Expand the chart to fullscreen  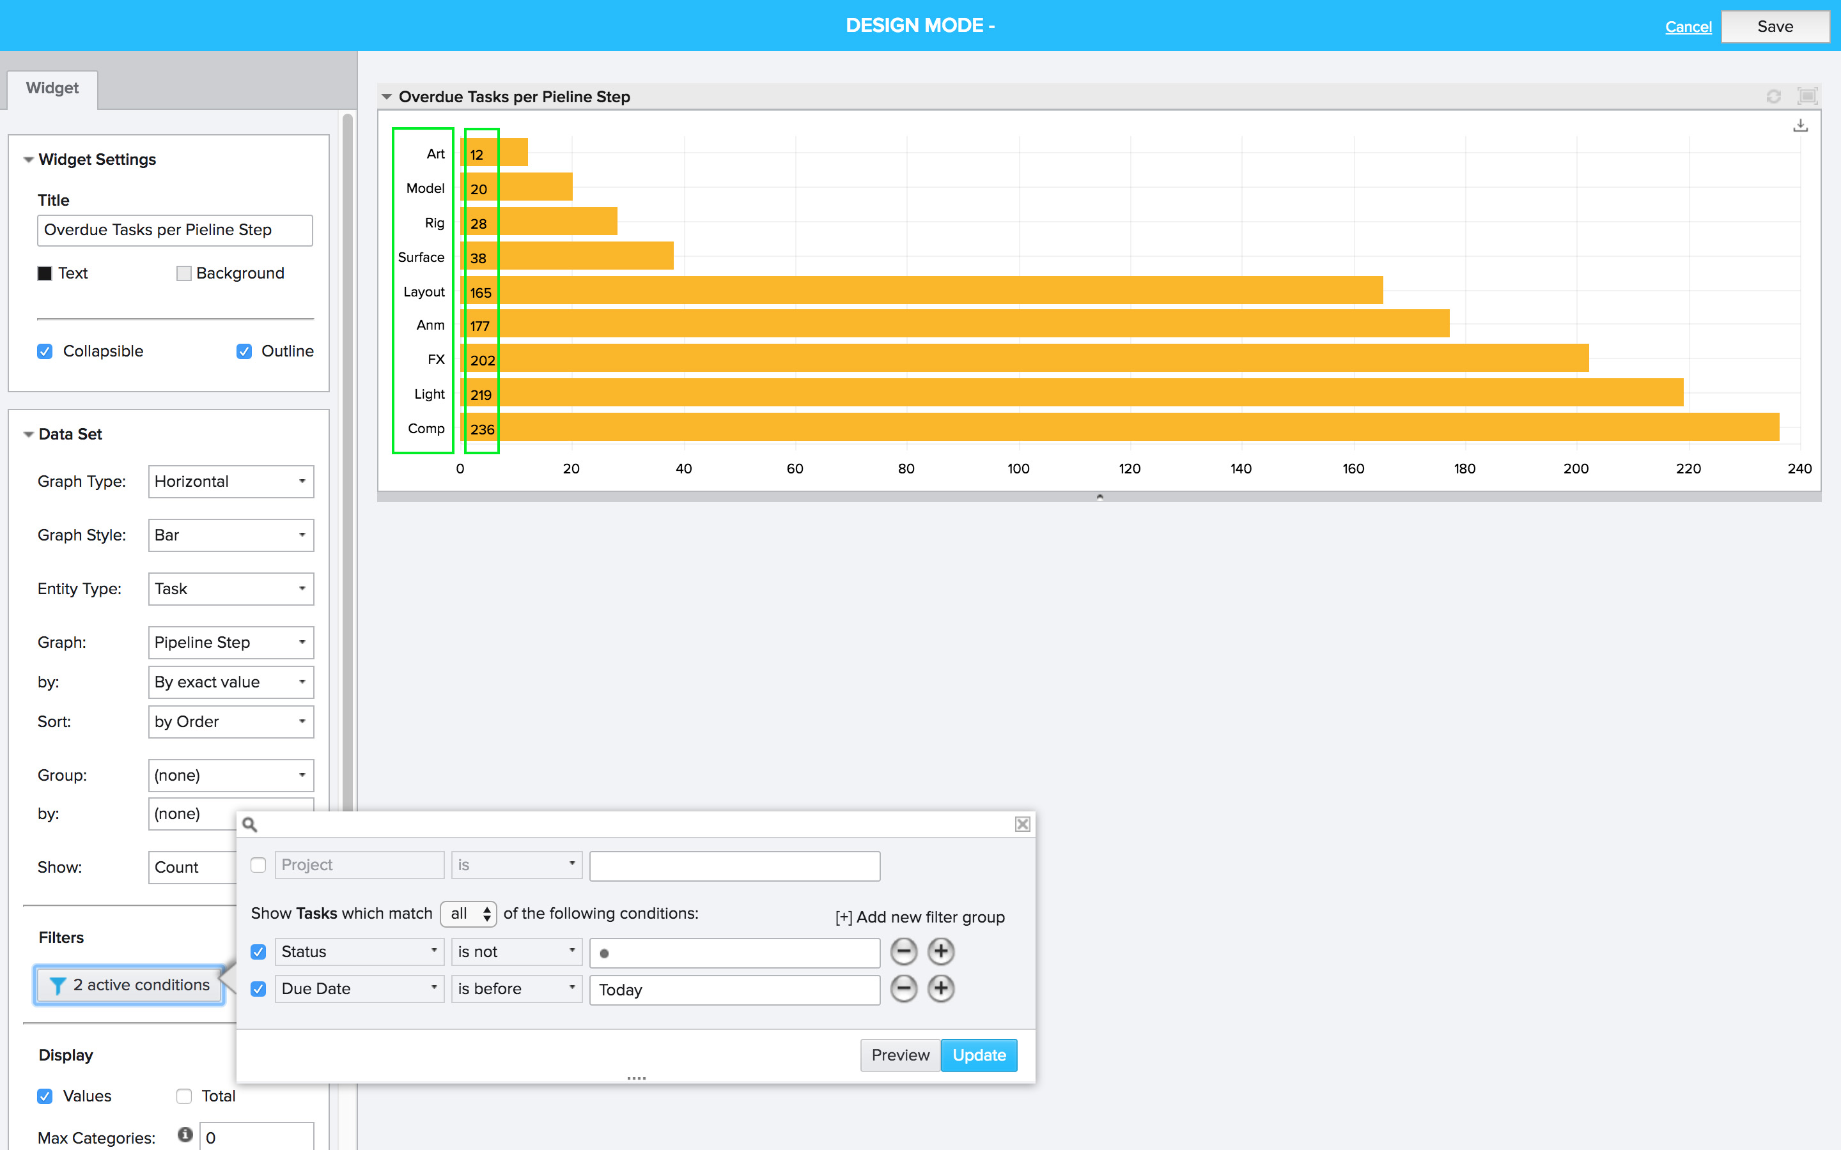pos(1806,96)
